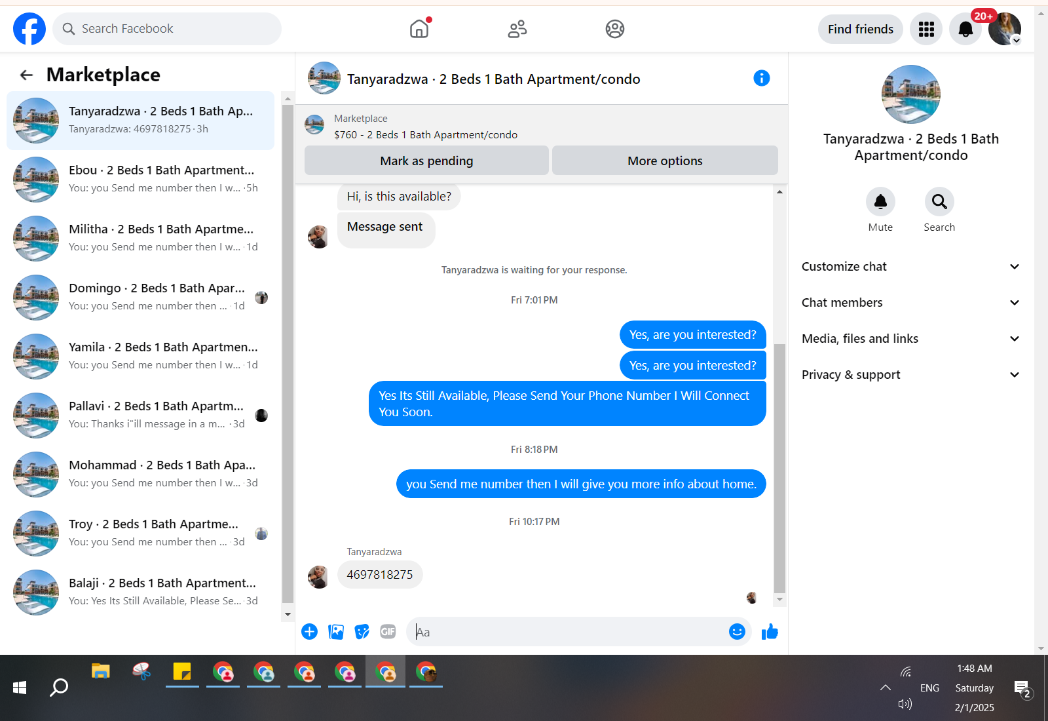Open the Troy conversation

pos(141,534)
